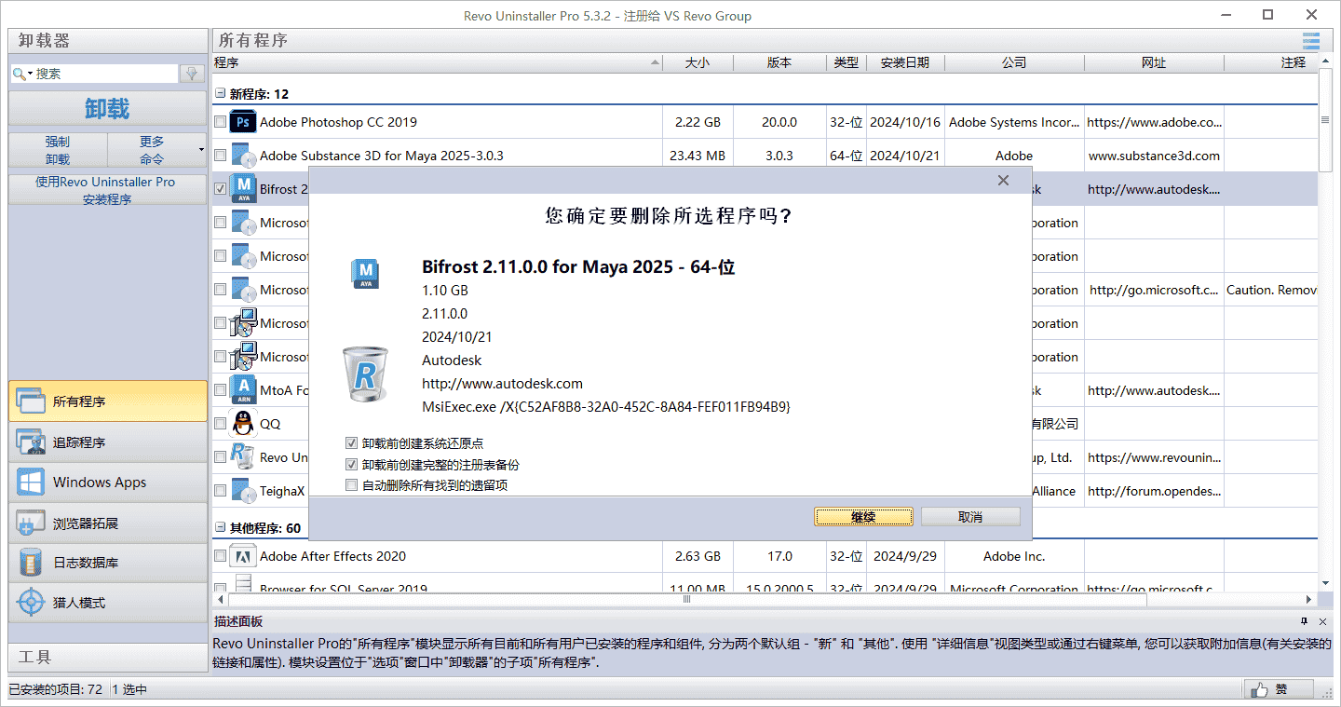Viewport: 1341px width, 707px height.
Task: Click inside the 搜索 search input field
Action: click(x=102, y=72)
